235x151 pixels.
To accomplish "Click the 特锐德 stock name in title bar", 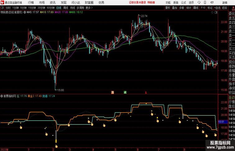I will [x=151, y=2].
